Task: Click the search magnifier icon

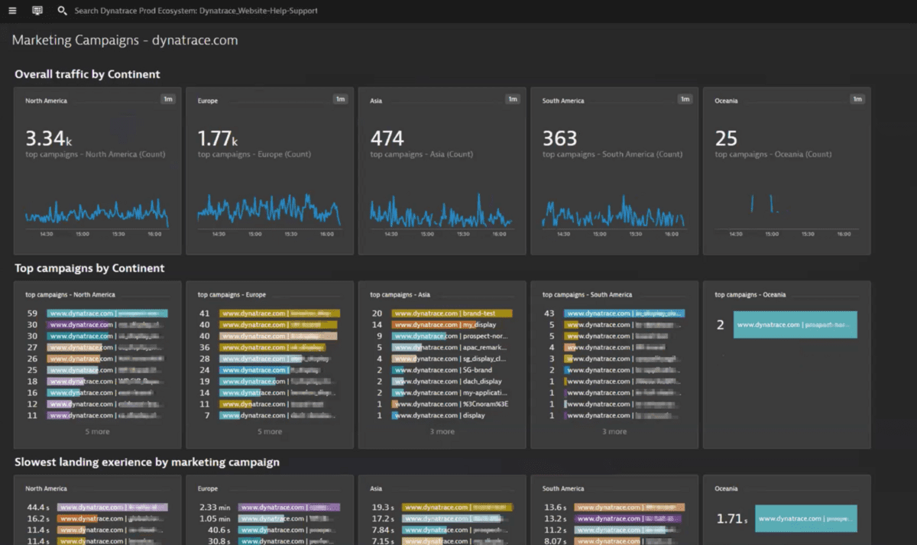Action: tap(62, 11)
